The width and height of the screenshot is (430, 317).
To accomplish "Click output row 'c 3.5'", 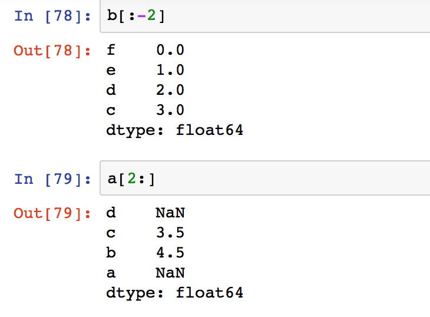I will click(145, 233).
